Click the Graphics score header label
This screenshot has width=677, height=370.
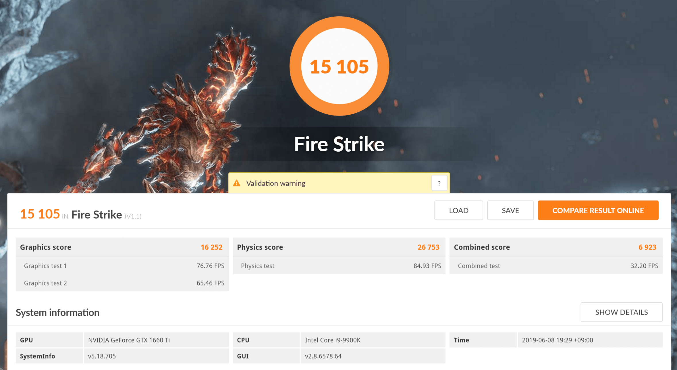tap(46, 247)
